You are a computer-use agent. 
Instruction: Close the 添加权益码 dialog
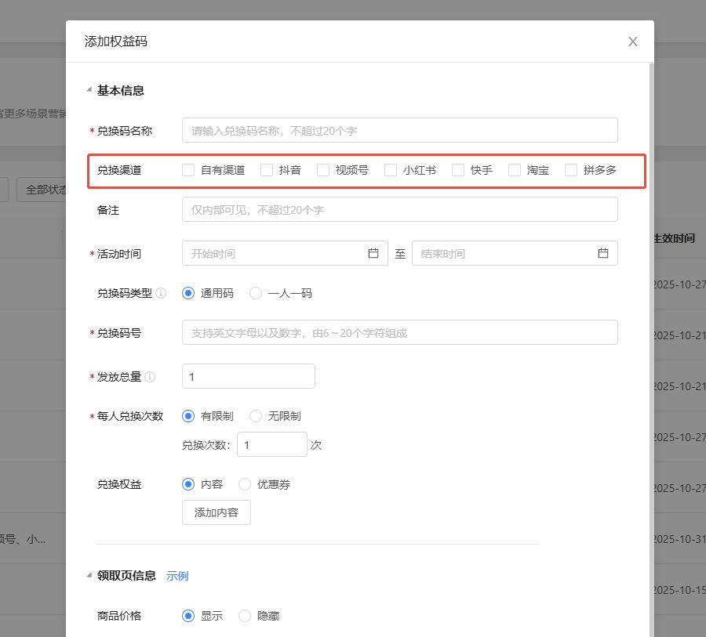tap(632, 42)
